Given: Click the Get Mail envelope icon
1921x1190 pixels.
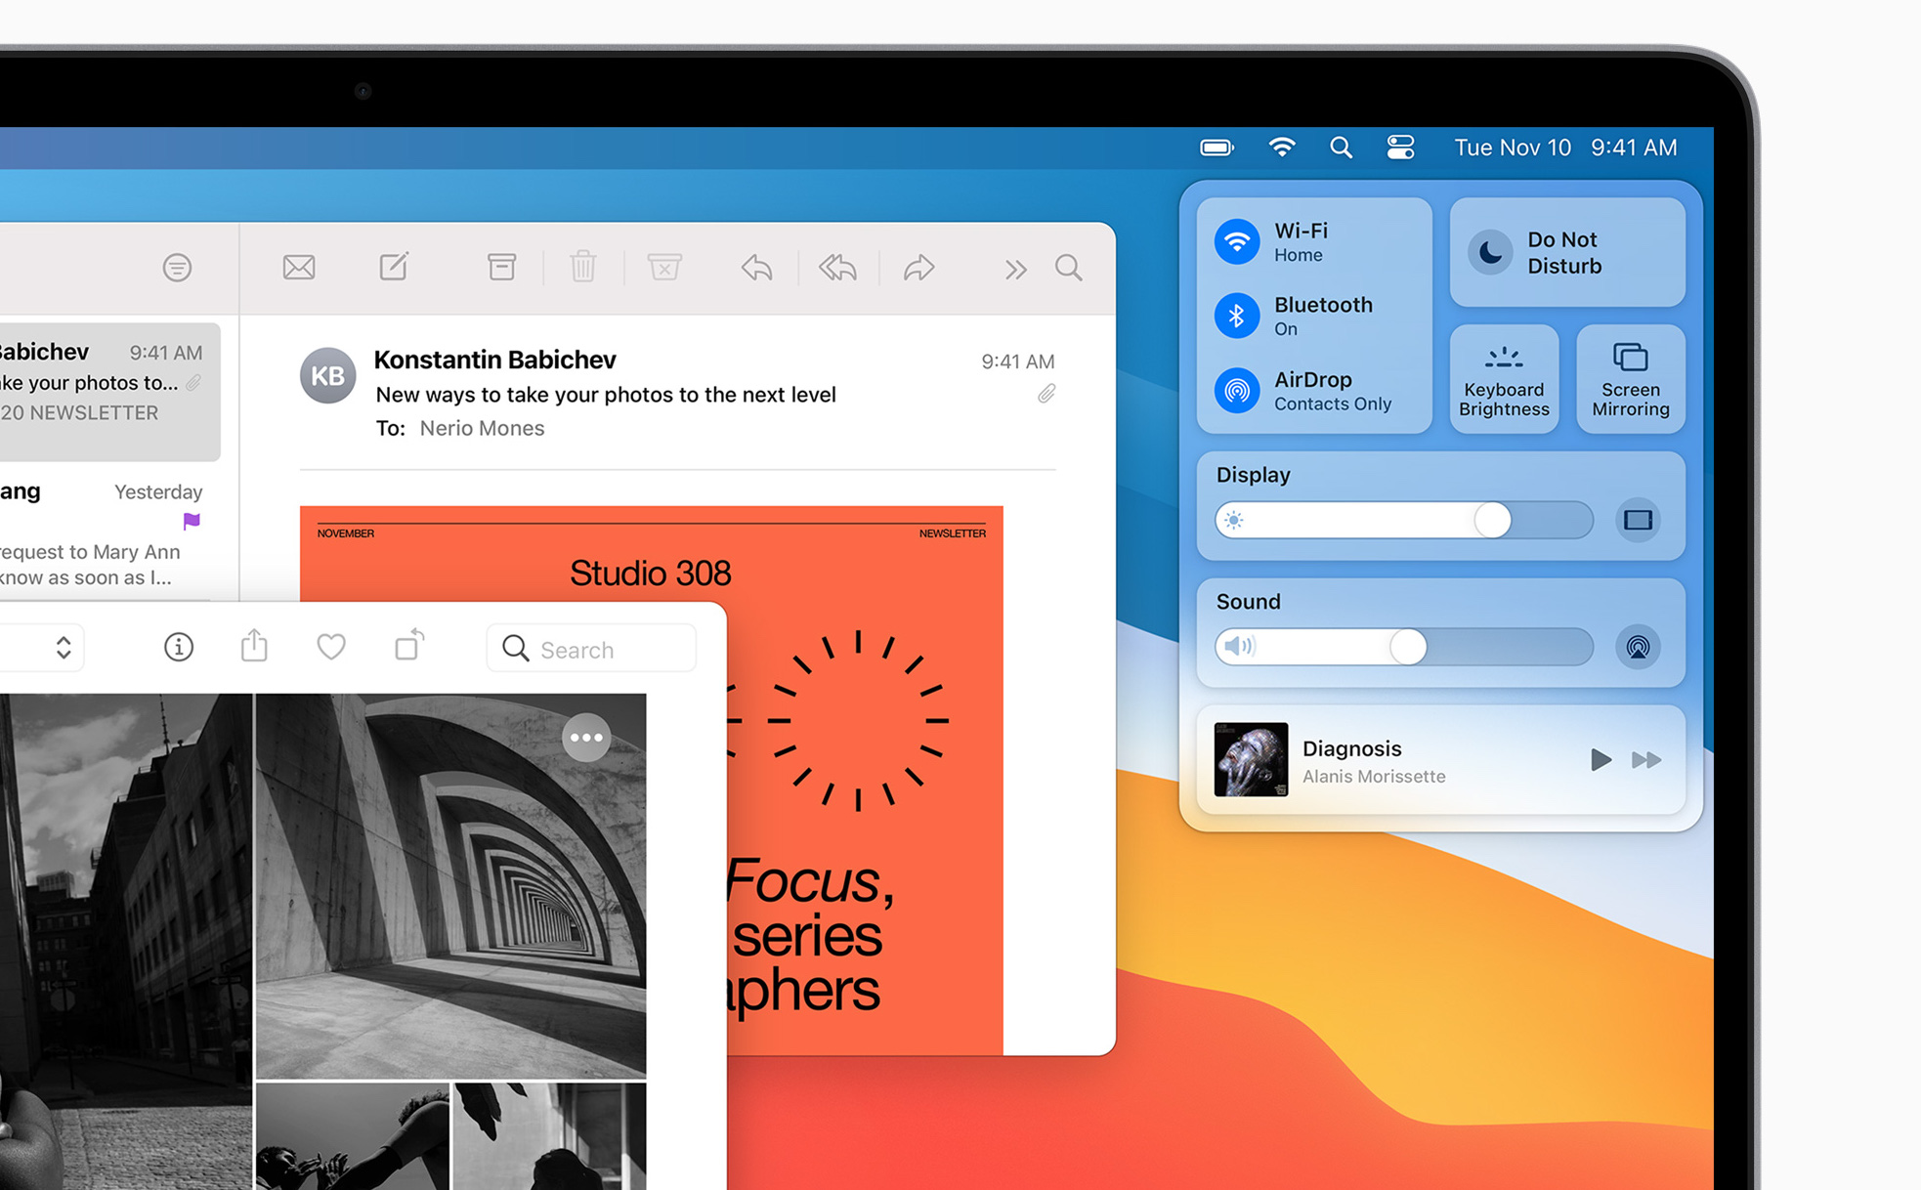Looking at the screenshot, I should [x=298, y=267].
